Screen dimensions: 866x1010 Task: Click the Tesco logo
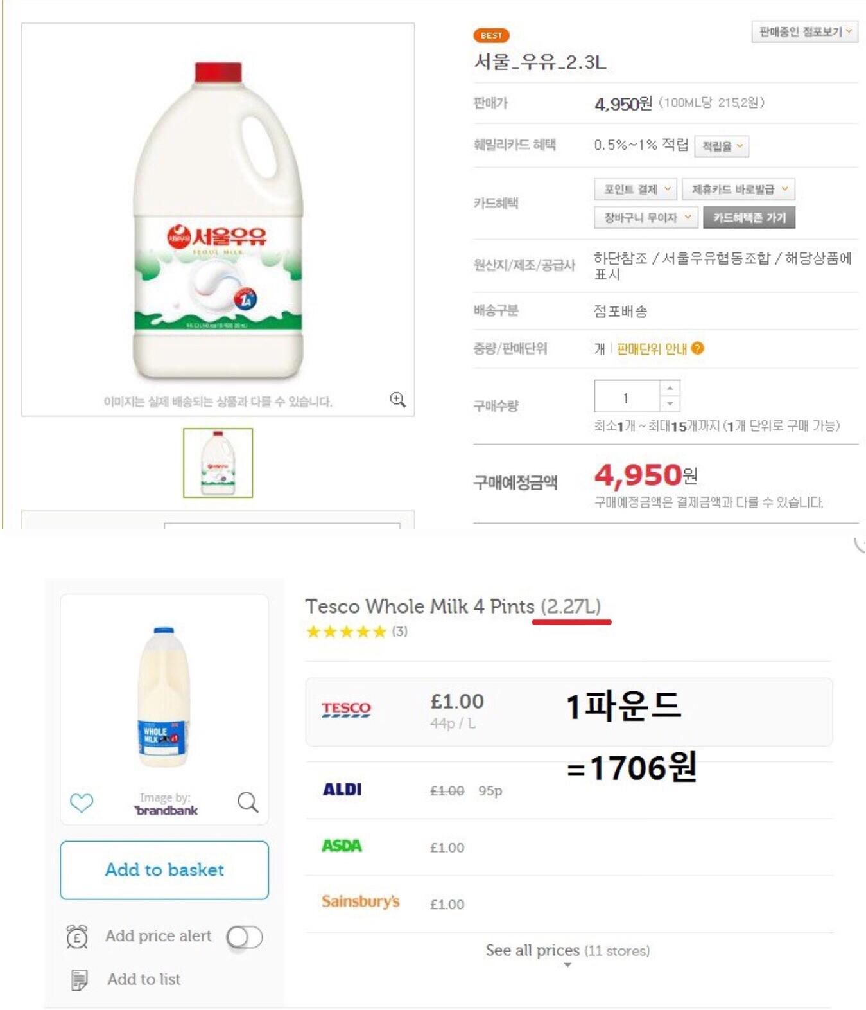[346, 709]
